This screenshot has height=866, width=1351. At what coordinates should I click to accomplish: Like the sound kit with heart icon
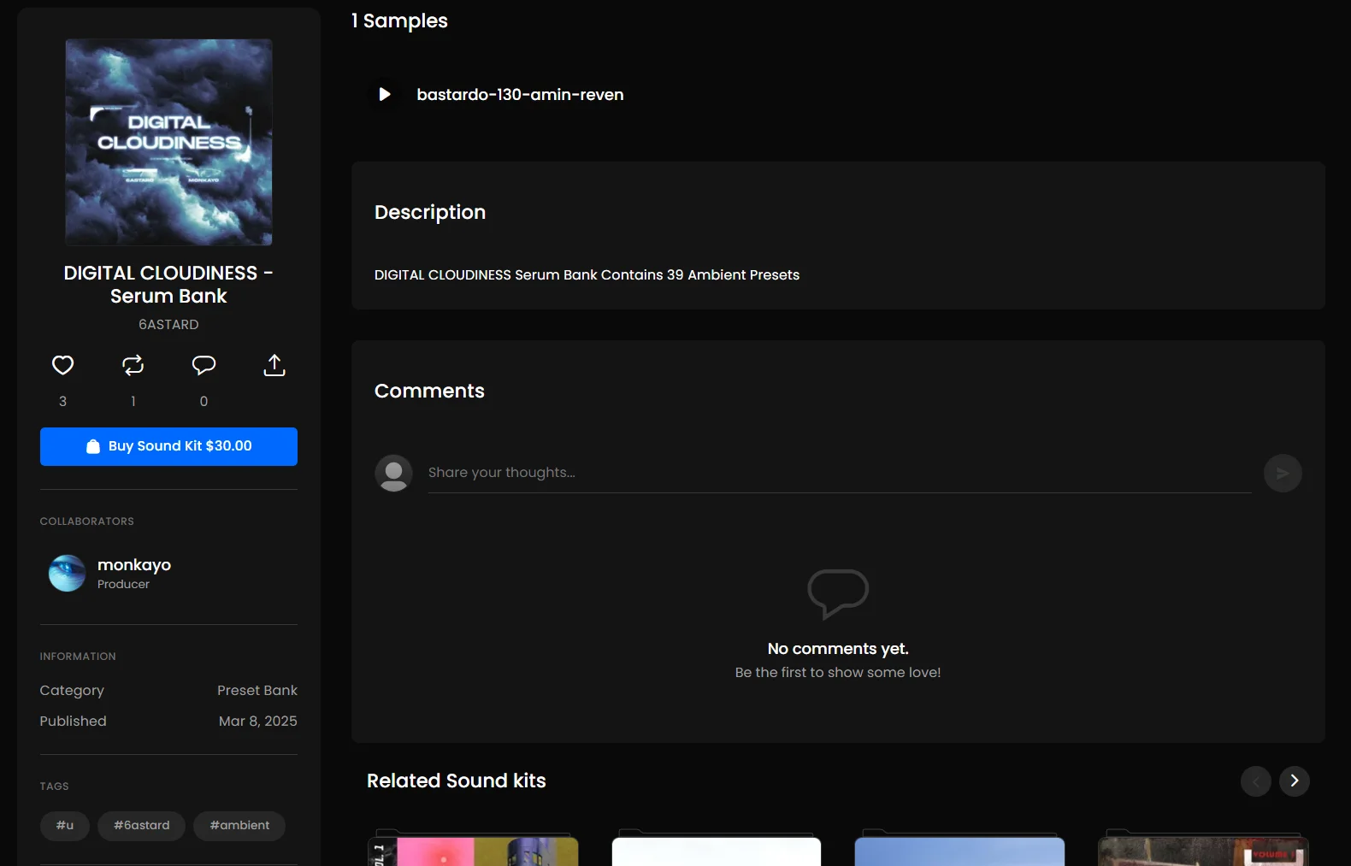[x=62, y=365]
